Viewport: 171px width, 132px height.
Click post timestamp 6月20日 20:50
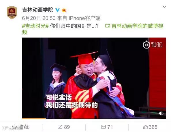point(39,18)
